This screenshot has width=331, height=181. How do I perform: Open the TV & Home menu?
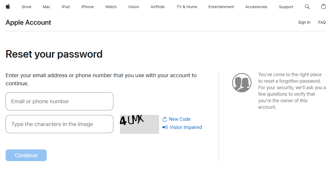[x=187, y=7]
